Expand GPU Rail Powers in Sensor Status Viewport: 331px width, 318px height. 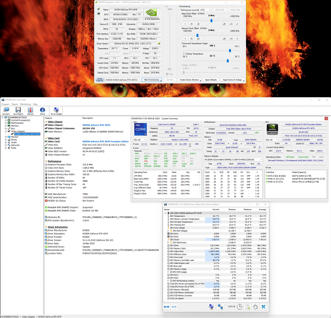click(x=168, y=243)
